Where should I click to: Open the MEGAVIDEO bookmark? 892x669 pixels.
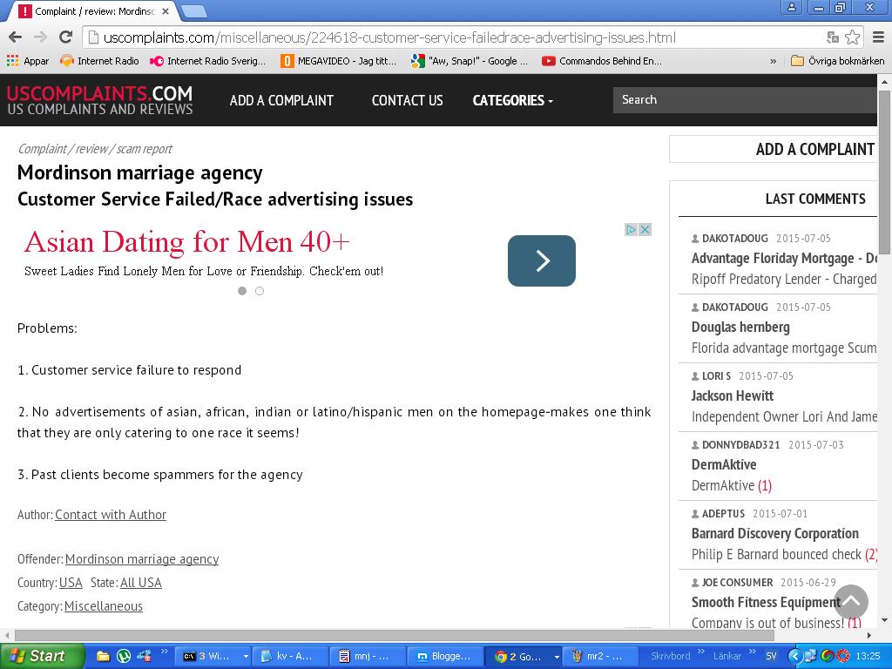point(339,61)
